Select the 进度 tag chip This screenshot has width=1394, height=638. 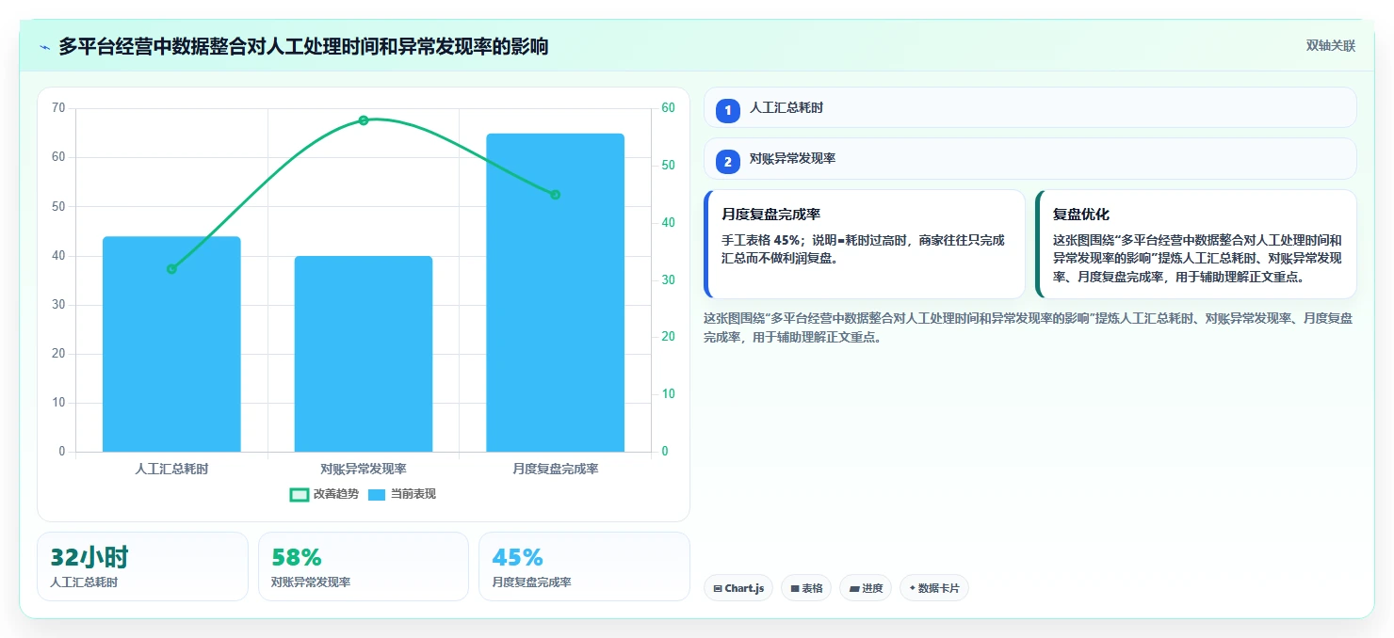(x=866, y=588)
